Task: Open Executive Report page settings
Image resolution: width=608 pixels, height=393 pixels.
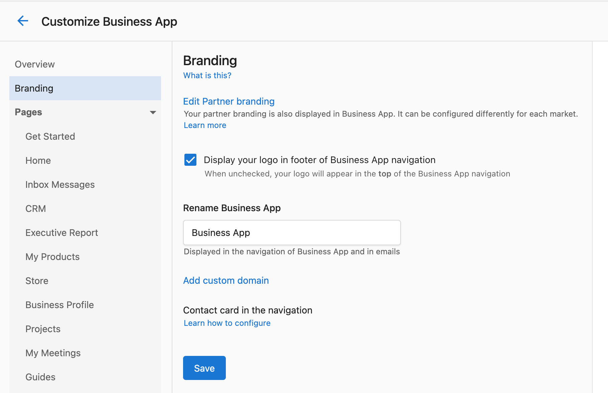Action: tap(62, 233)
